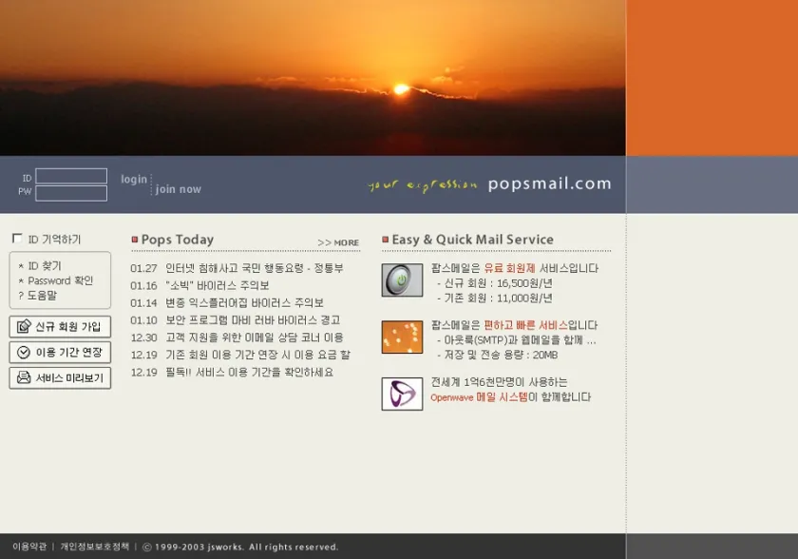
Task: Click the Openwave logo thumbnail
Action: pyautogui.click(x=402, y=394)
